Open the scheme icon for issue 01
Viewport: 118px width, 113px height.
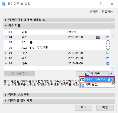[108, 64]
